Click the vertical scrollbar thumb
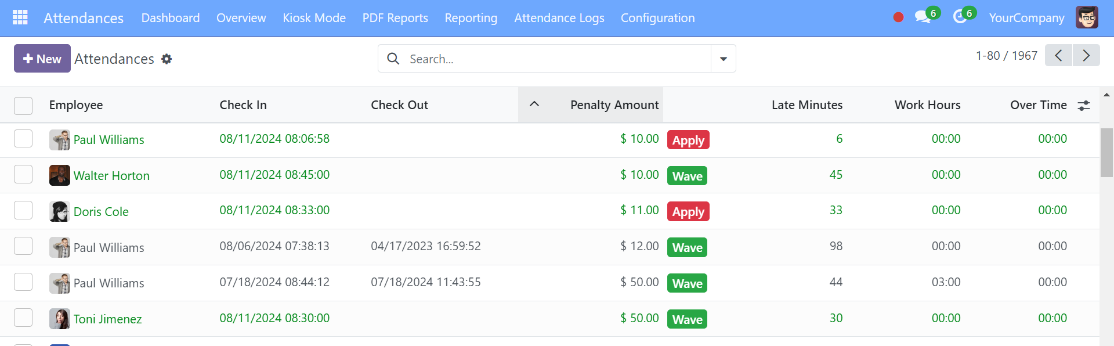Screen dimensions: 1114x346 (1106, 153)
